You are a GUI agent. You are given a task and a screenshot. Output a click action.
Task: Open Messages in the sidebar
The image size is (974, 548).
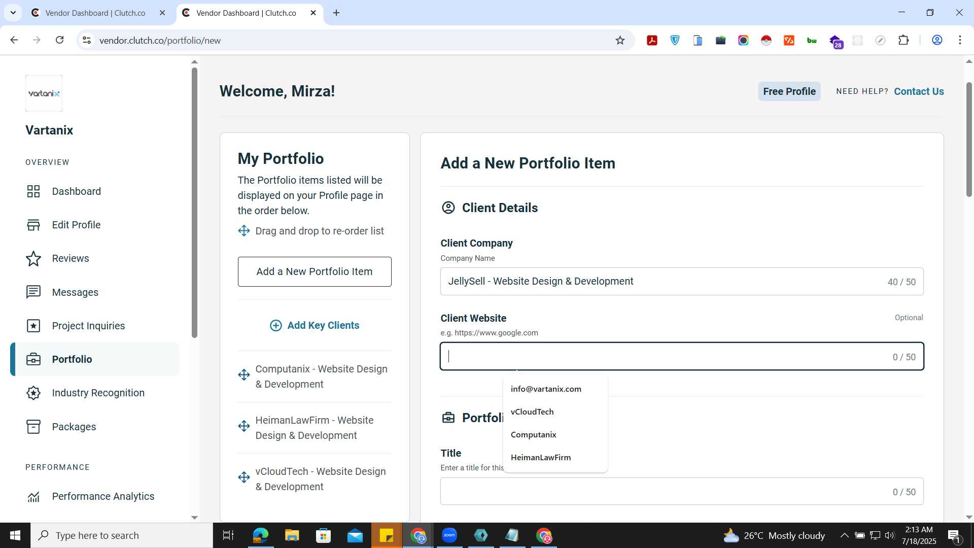tap(75, 292)
